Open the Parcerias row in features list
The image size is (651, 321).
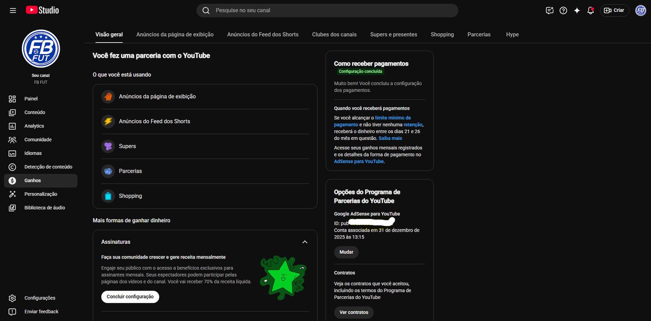click(205, 171)
